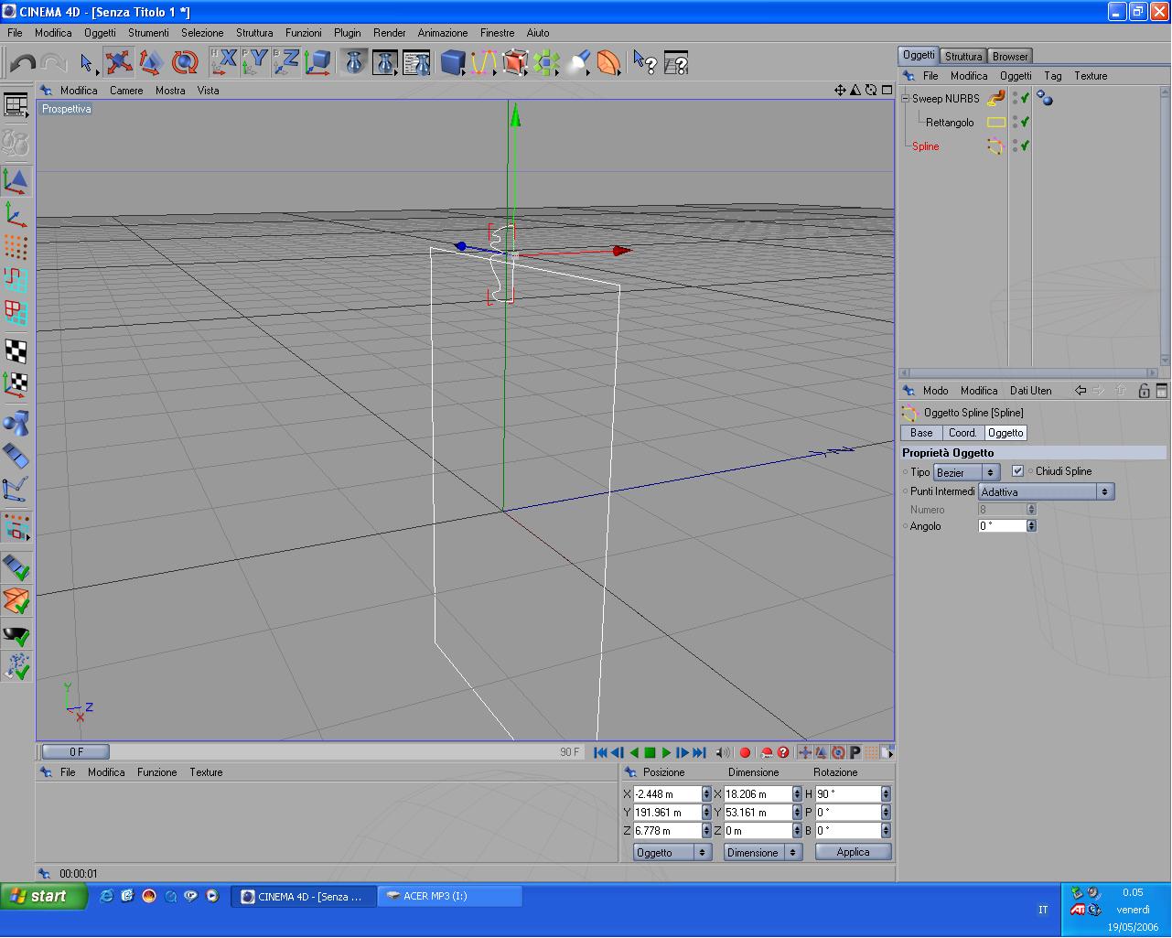Click the Object Manager vertical scrollbar

pos(1165,225)
